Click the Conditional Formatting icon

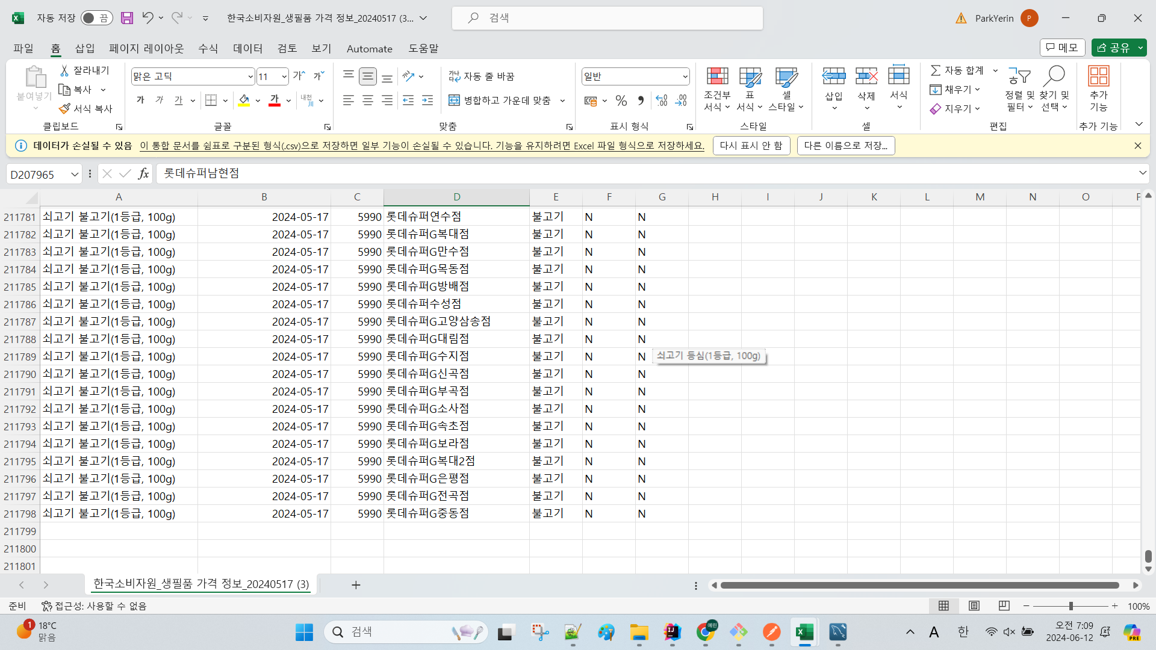pos(717,76)
